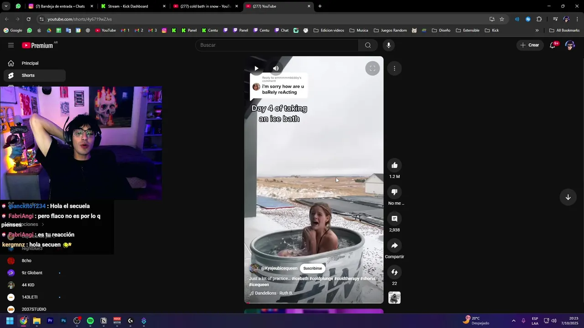
Task: Open the Instagram bookmark icon
Action: 164,31
